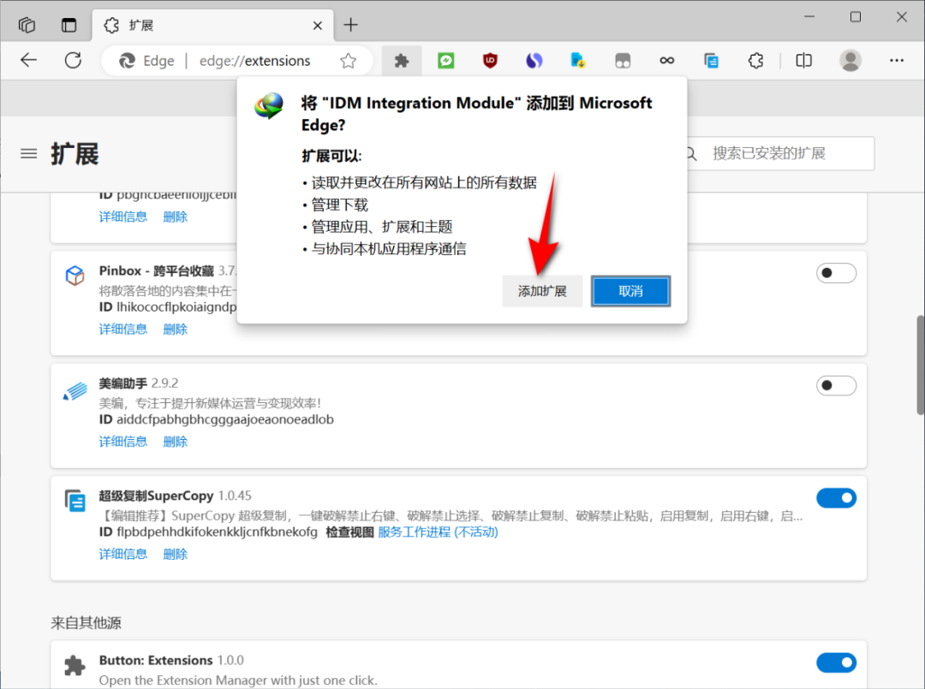Open a new tab with plus button
Image resolution: width=925 pixels, height=689 pixels.
coord(350,25)
